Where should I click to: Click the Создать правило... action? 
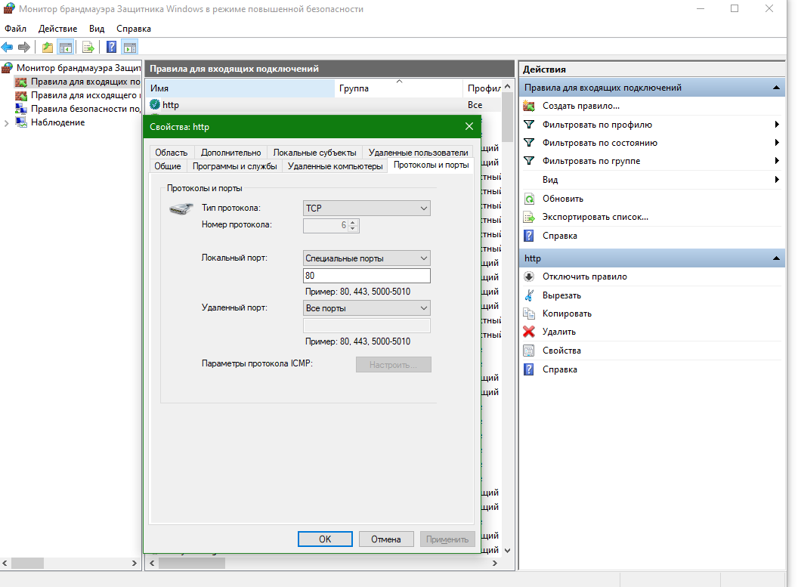coord(580,106)
